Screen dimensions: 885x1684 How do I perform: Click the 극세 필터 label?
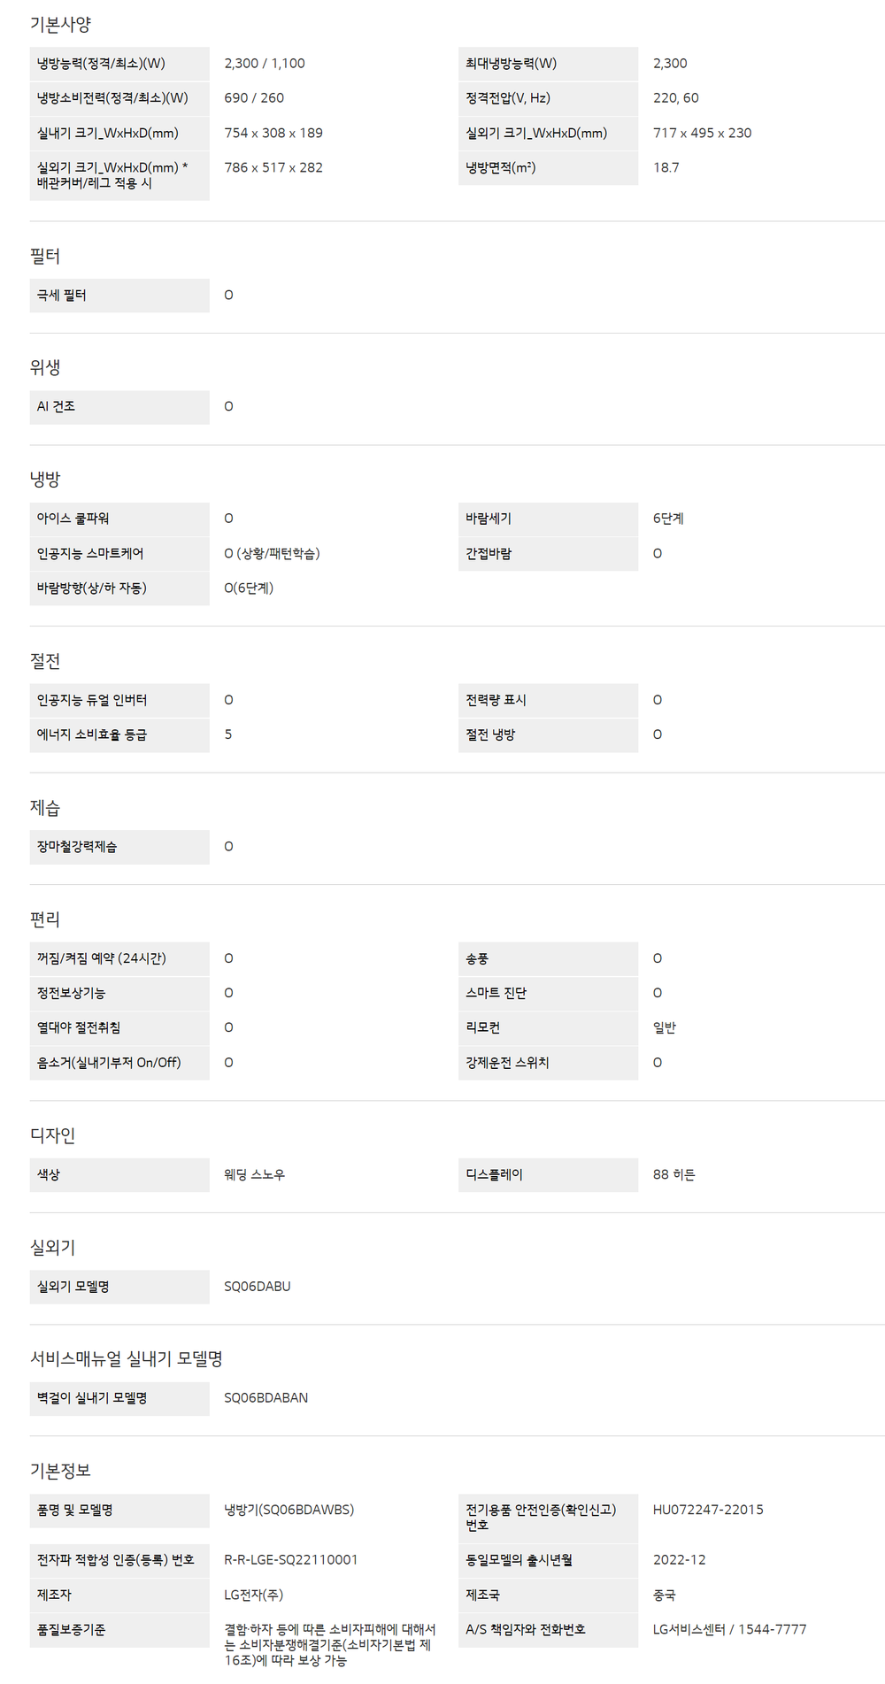point(62,296)
